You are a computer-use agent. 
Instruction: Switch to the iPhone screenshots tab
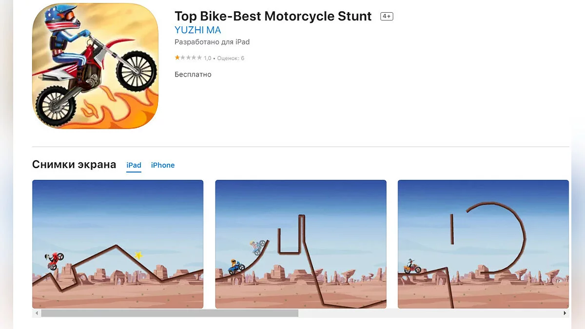[x=163, y=165]
